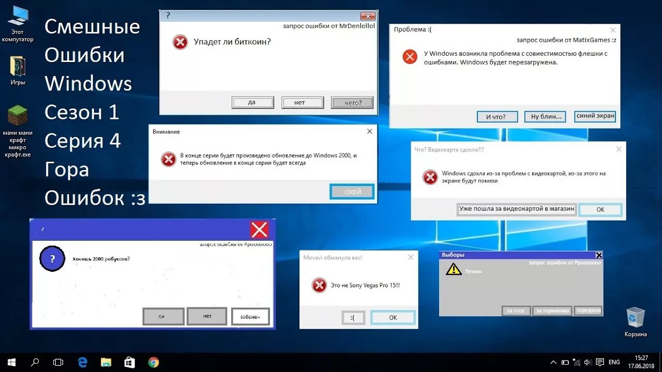The width and height of the screenshot is (662, 372).
Task: Click the battery icon in system tray
Action: 566,362
